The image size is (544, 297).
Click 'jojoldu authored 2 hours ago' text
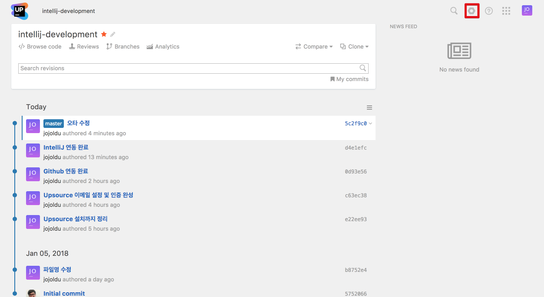82,181
